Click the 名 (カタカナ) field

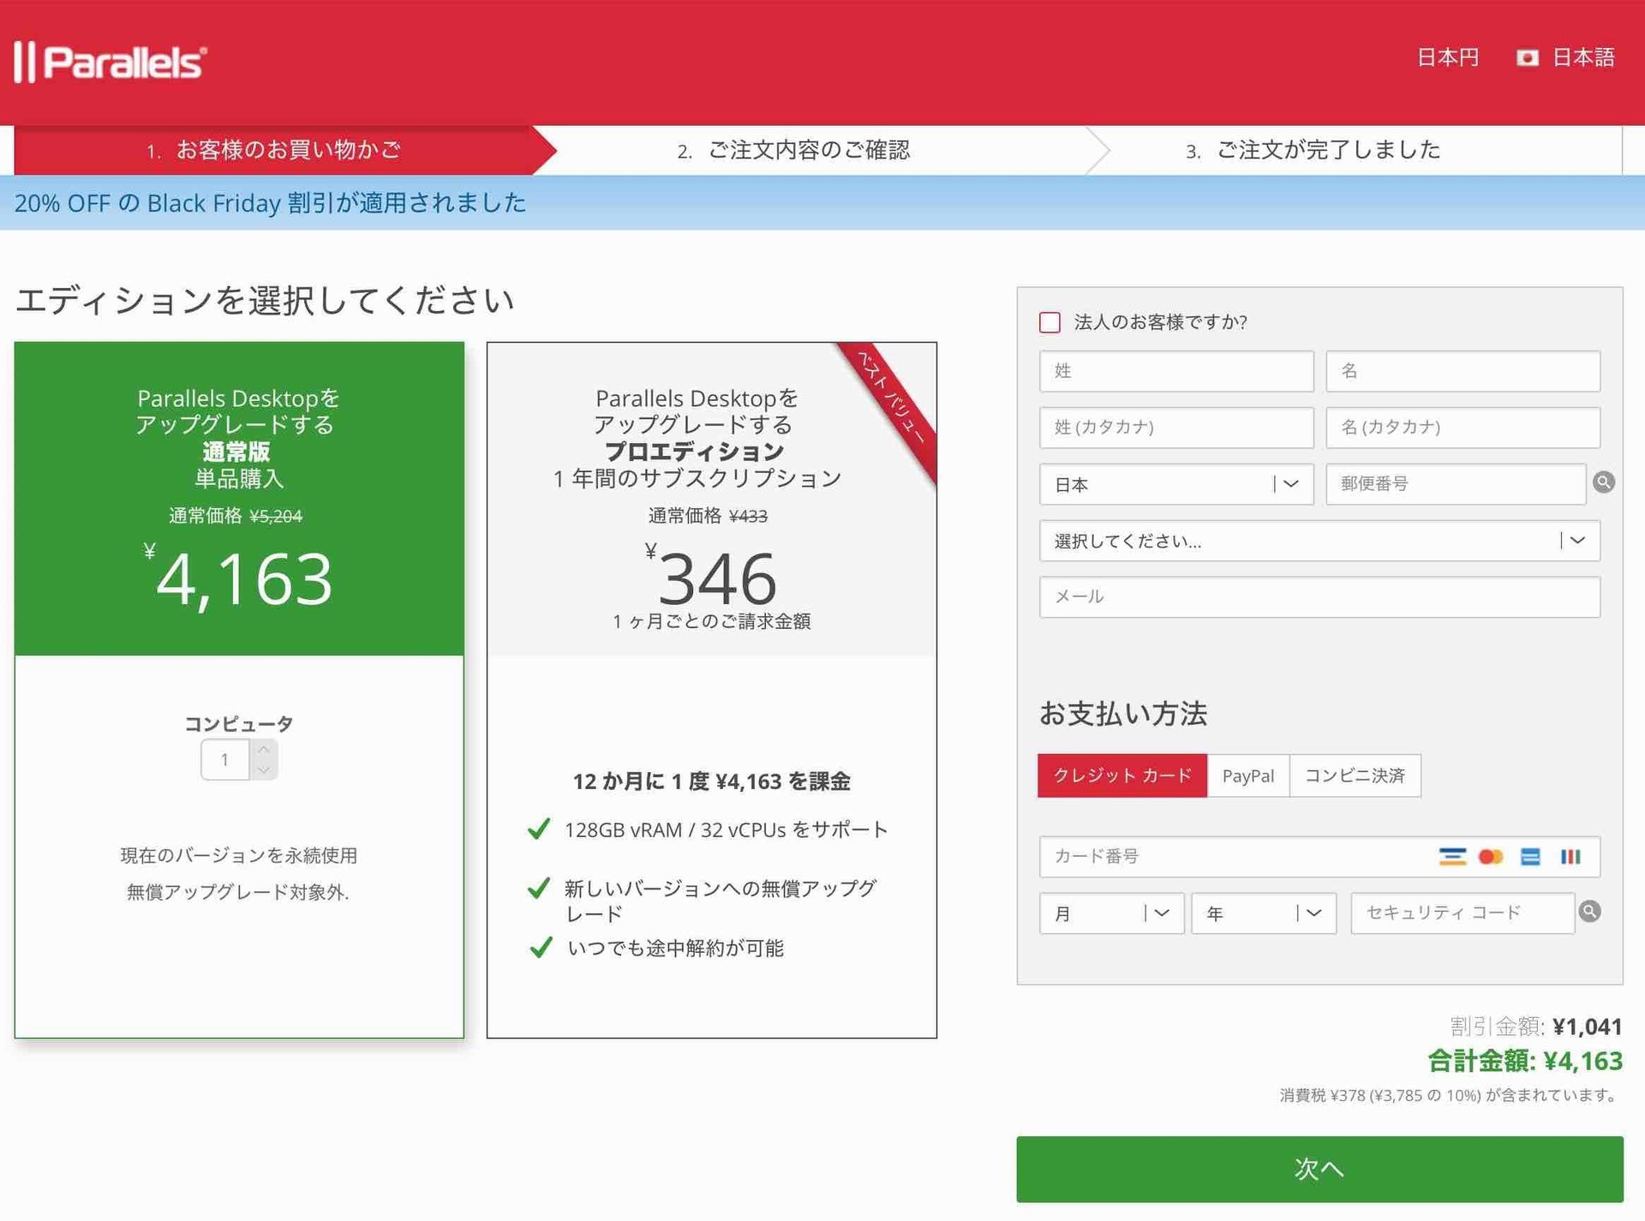point(1463,428)
